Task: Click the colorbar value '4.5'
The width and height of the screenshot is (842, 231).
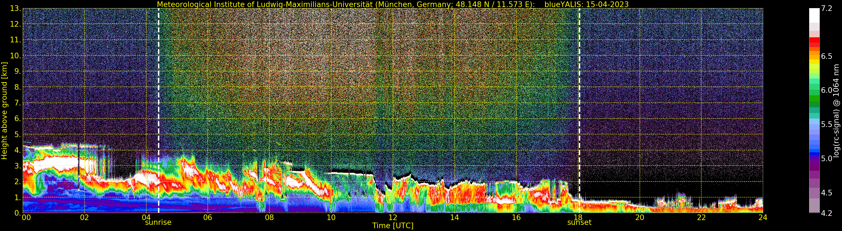Action: point(827,192)
